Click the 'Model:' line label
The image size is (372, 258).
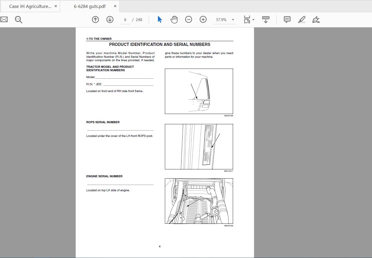pos(91,77)
